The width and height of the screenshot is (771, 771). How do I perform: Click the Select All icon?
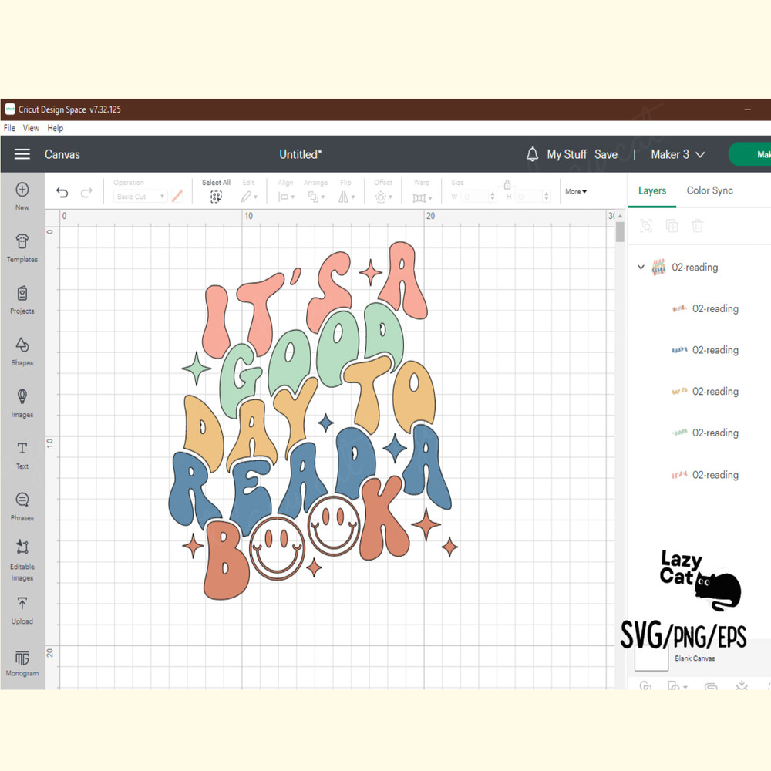pyautogui.click(x=216, y=197)
